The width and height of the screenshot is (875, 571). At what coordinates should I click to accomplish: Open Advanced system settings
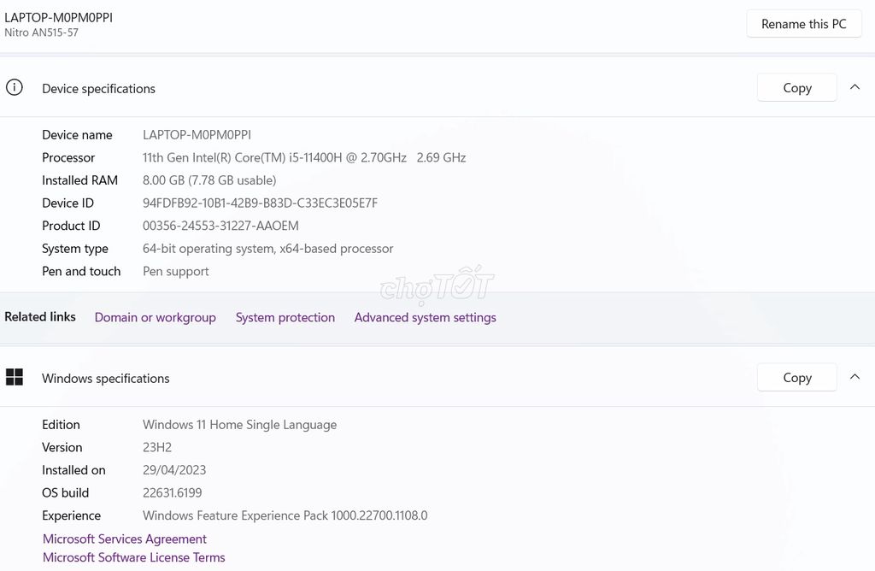point(425,317)
